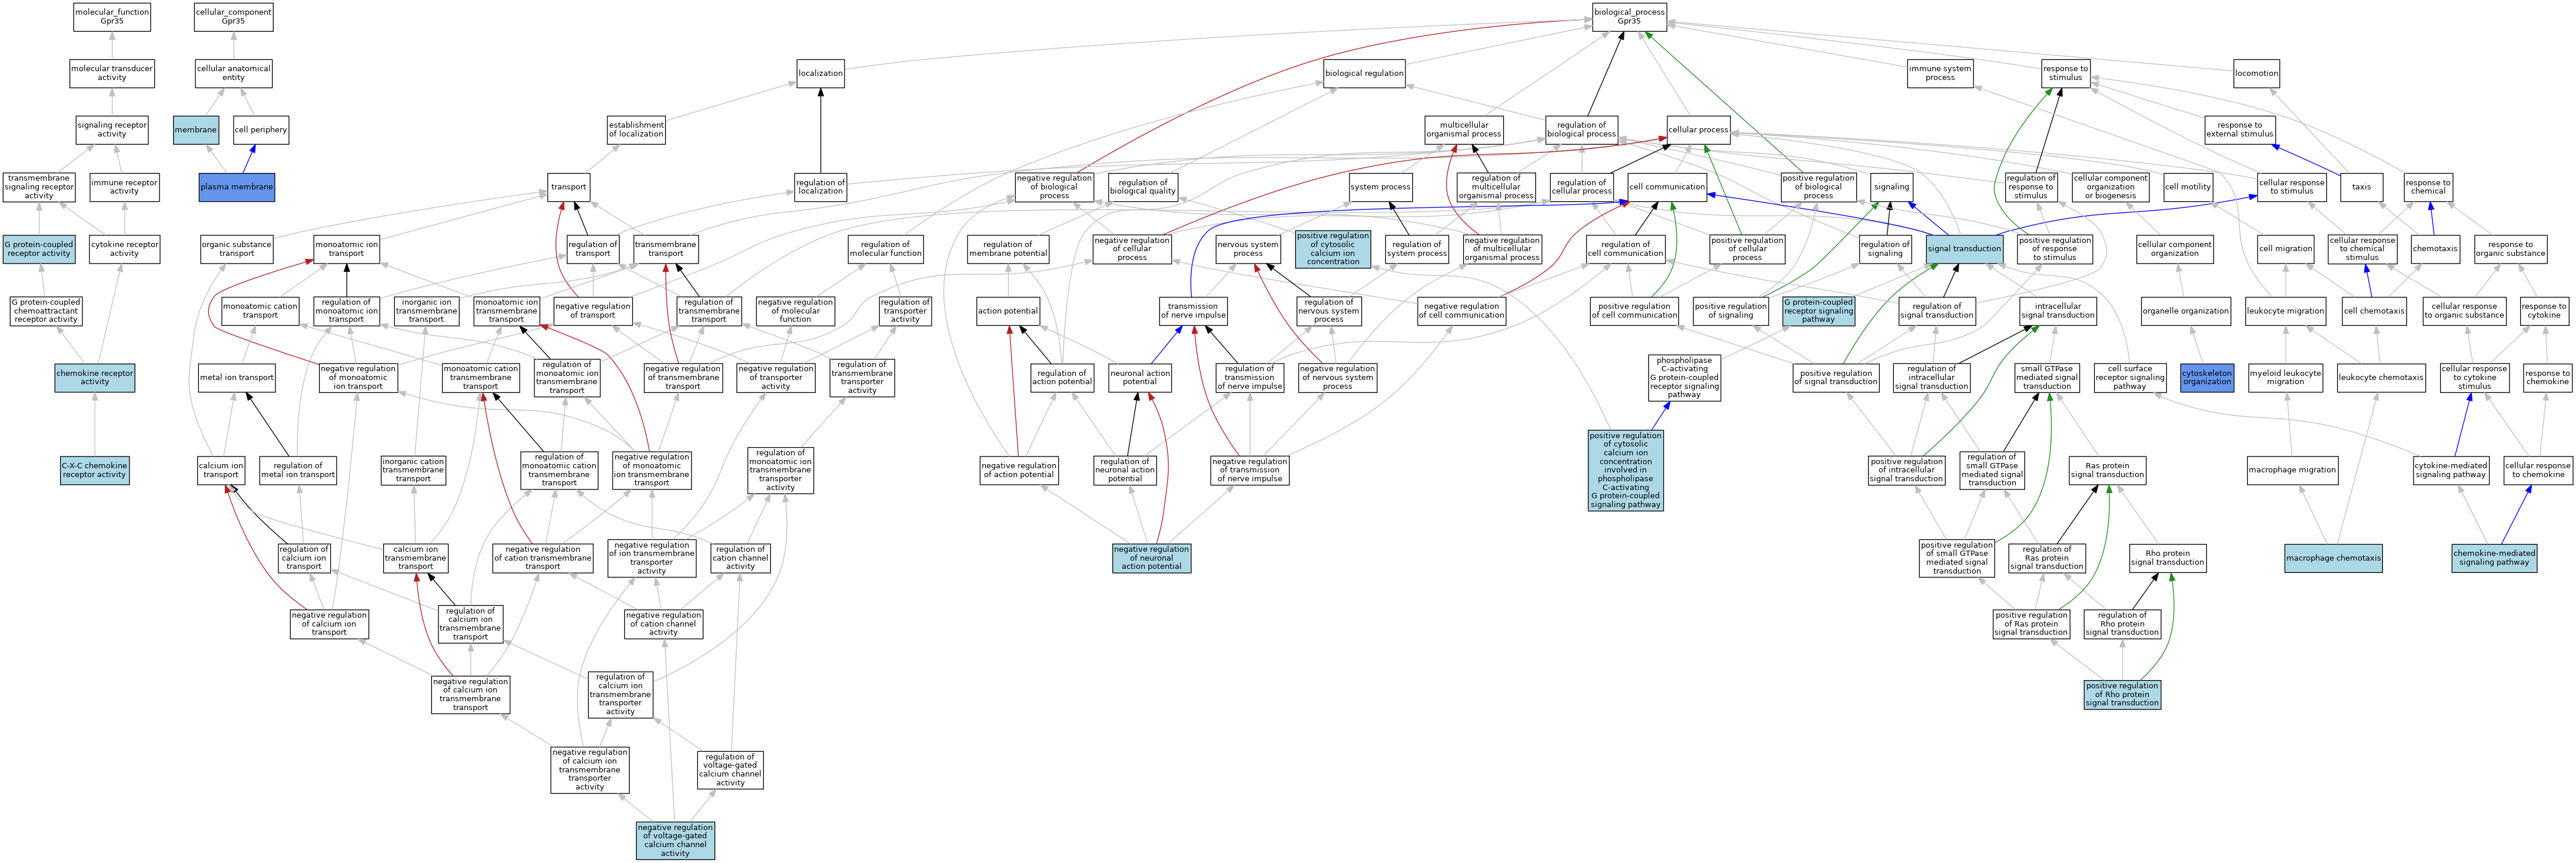Click the 'calcium ion transport' node

click(x=221, y=470)
